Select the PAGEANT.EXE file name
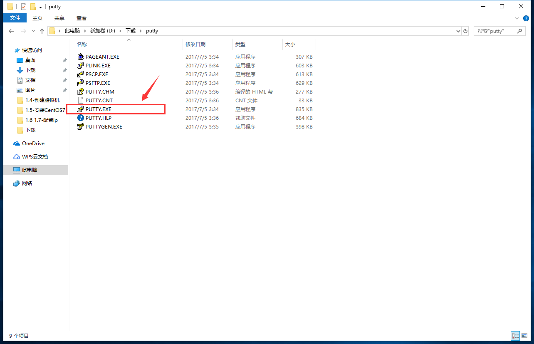Viewport: 534px width, 344px height. [x=102, y=57]
